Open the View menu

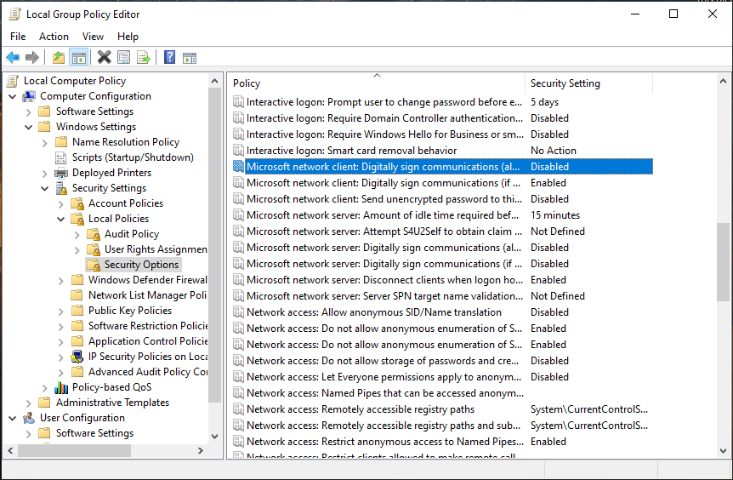pyautogui.click(x=93, y=37)
